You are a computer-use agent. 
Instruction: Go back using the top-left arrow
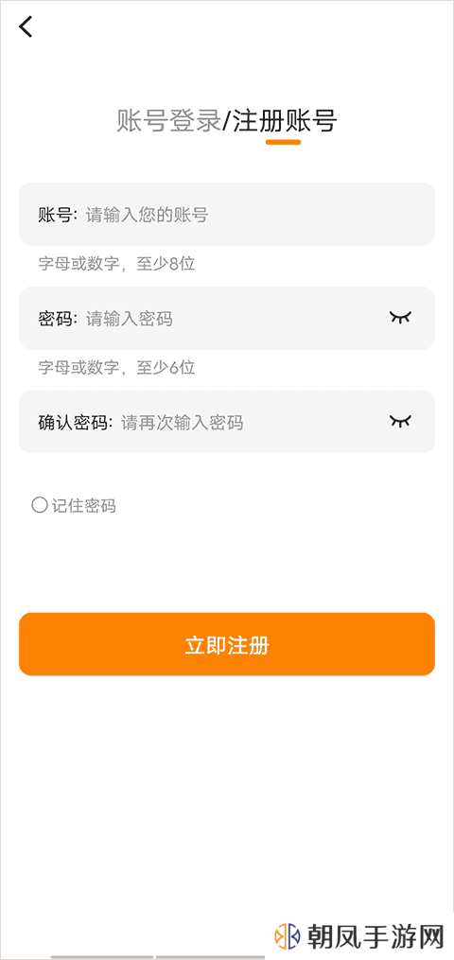[x=26, y=26]
